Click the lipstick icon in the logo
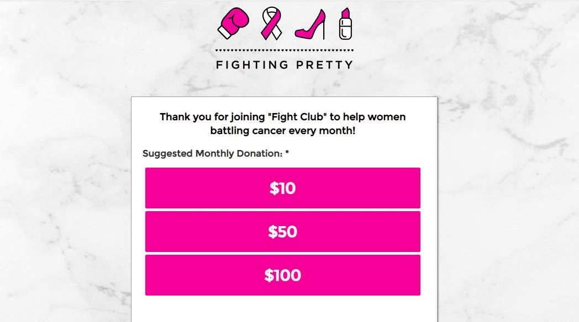 [x=345, y=24]
